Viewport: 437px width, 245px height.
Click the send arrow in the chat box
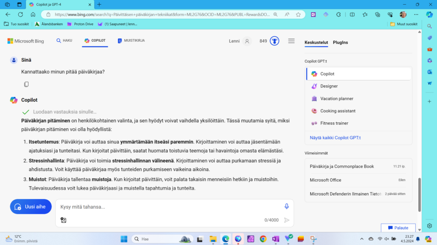tap(287, 220)
